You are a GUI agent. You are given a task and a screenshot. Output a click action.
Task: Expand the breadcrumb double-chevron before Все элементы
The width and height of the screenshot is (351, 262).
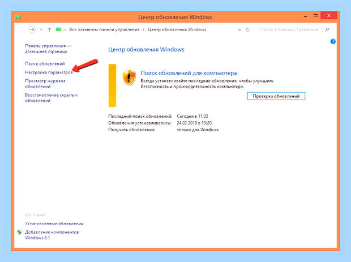(x=65, y=29)
